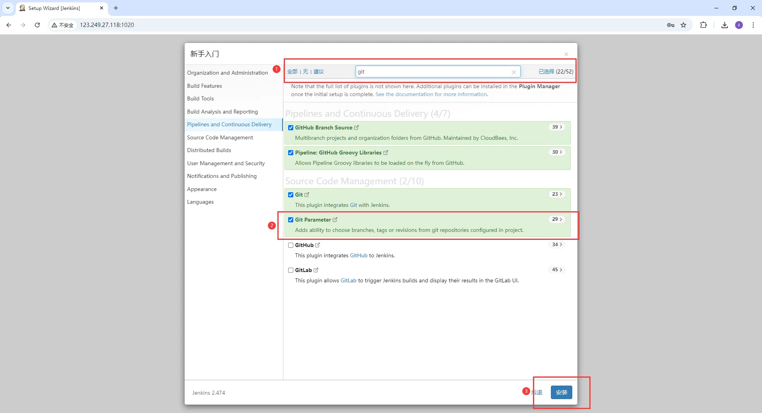Uncheck the Git plugin checkbox
This screenshot has height=413, width=762.
291,195
